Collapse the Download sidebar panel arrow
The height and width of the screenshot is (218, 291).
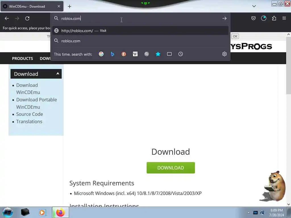(58, 74)
